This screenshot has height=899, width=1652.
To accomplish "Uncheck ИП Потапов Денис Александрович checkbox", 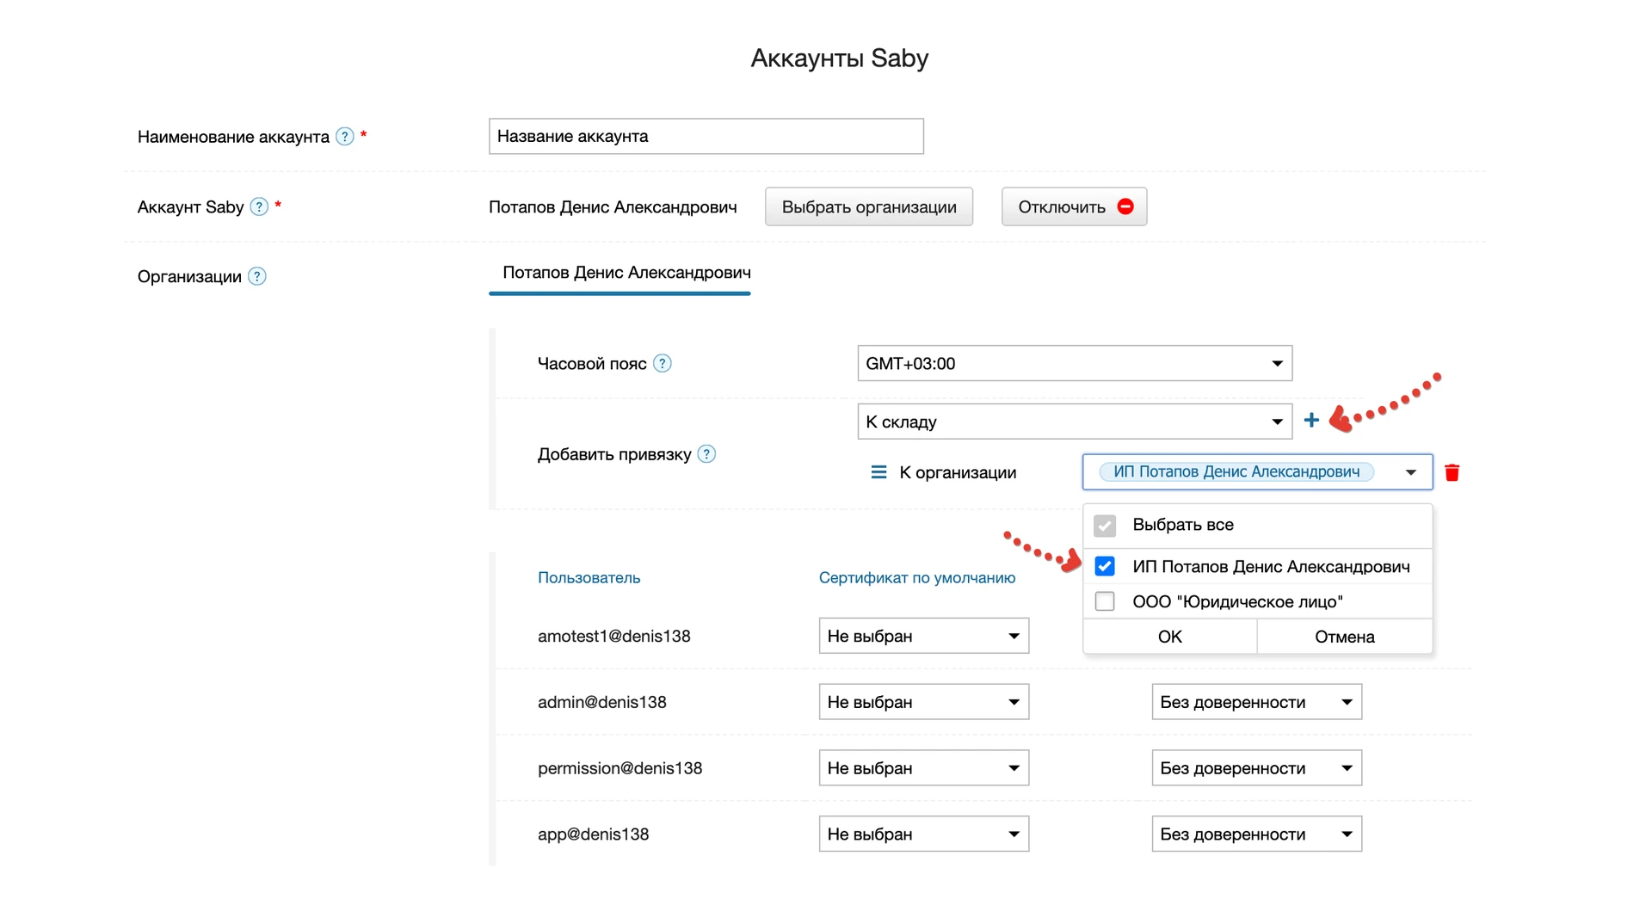I will pyautogui.click(x=1105, y=566).
